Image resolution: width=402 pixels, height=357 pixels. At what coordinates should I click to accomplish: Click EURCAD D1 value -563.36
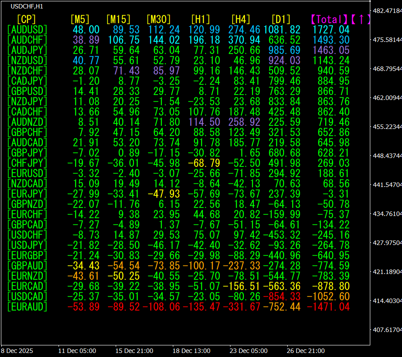(282, 286)
